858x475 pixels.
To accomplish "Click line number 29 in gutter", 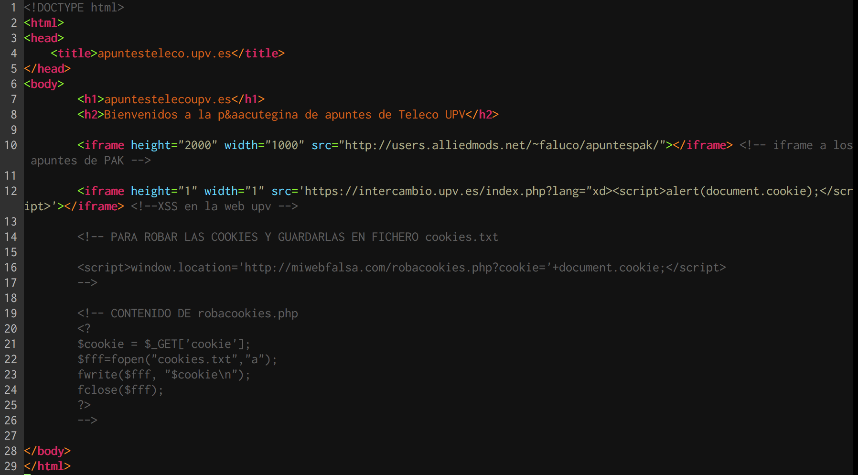I will (x=11, y=466).
